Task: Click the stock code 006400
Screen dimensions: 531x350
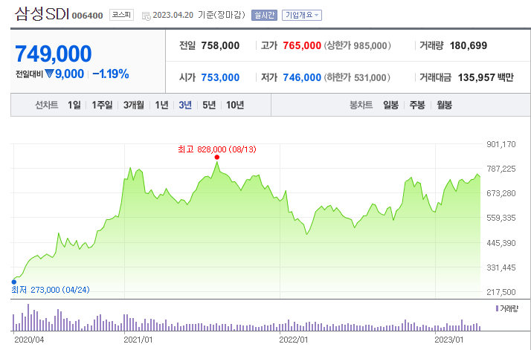Action: click(87, 16)
